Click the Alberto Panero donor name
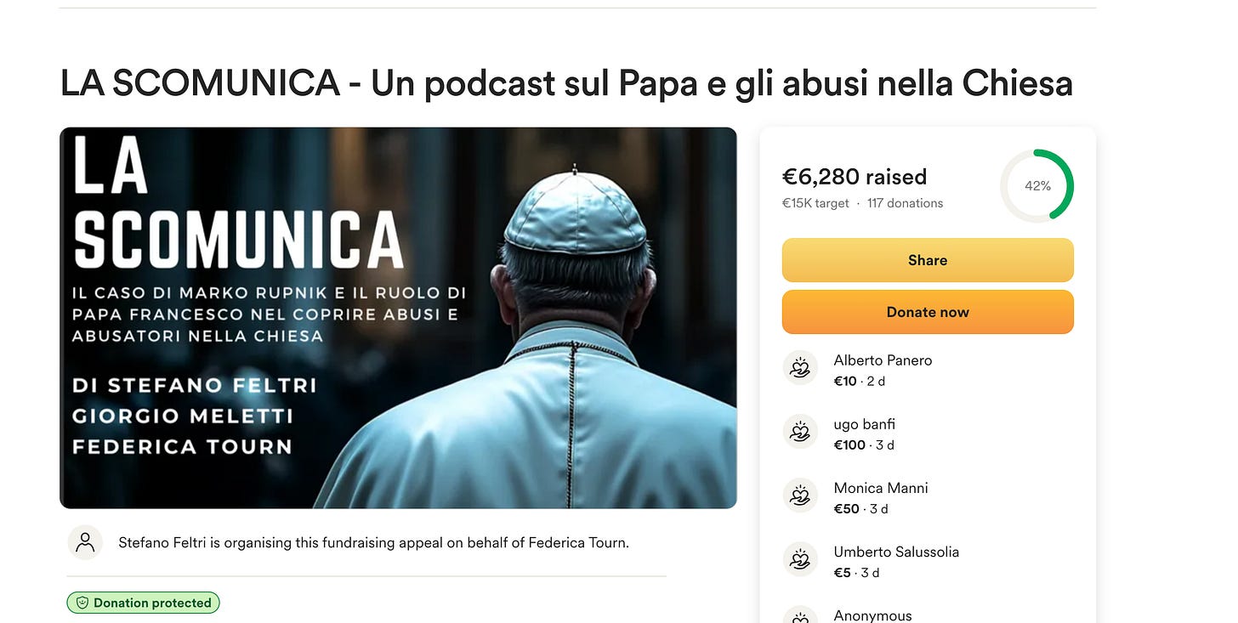Image resolution: width=1238 pixels, height=623 pixels. pyautogui.click(x=883, y=360)
